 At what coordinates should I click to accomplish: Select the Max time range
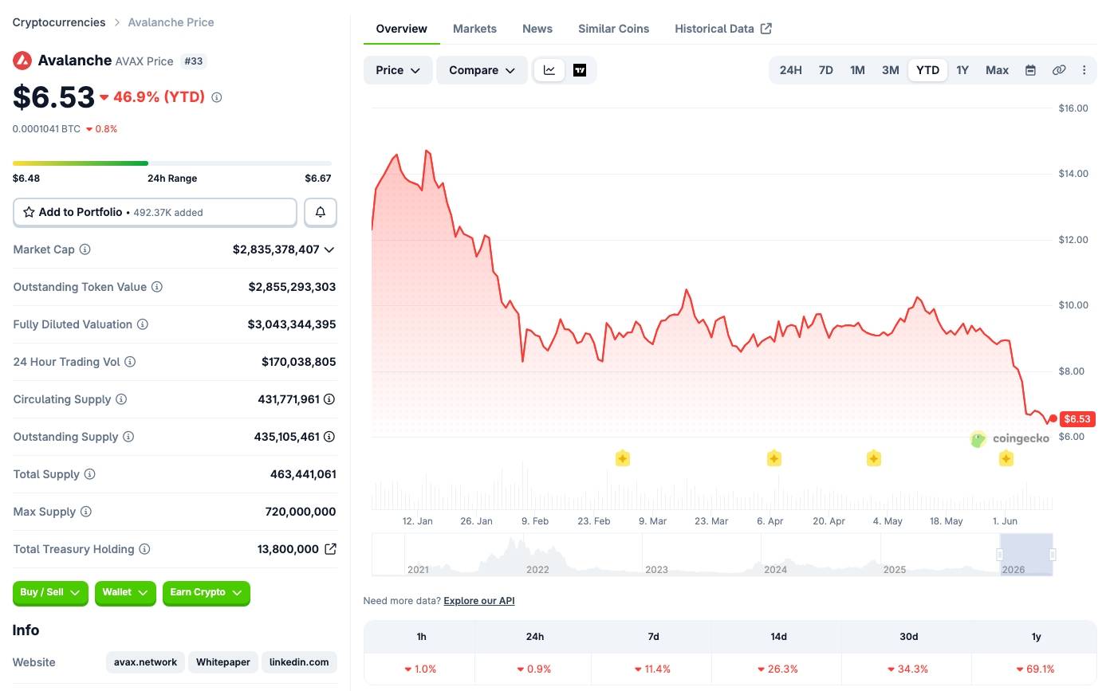[x=997, y=70]
